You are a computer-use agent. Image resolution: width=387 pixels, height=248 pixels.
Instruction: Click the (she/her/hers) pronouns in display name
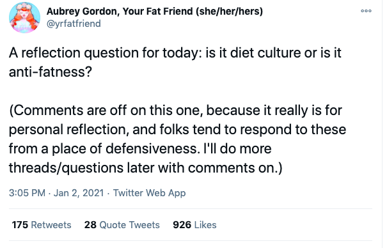tap(229, 12)
